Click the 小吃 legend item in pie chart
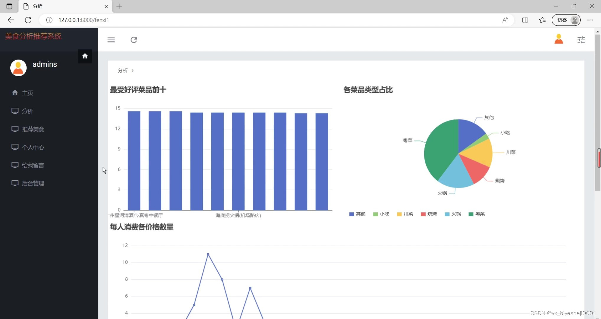The image size is (601, 319). (x=381, y=214)
